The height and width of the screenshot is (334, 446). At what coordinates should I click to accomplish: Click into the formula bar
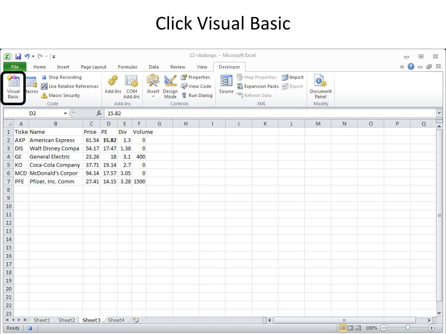coord(270,114)
